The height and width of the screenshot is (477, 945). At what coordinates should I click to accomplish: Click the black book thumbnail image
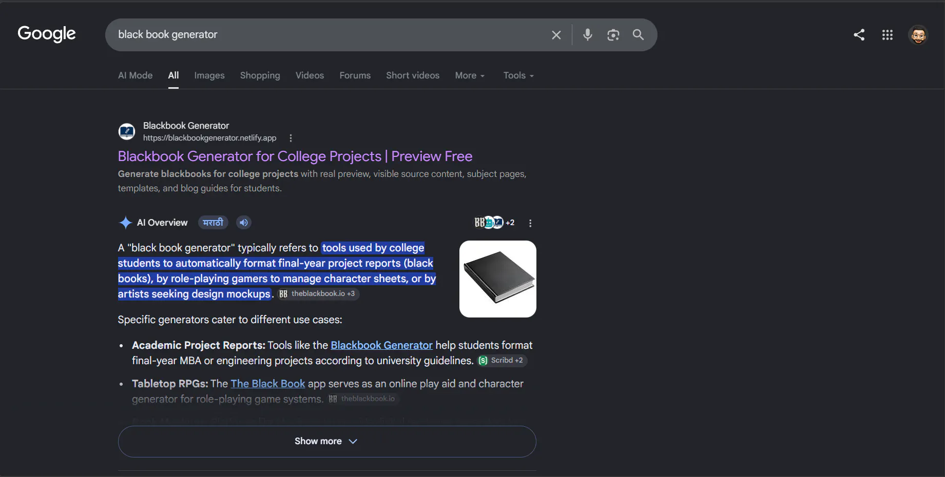(x=498, y=279)
